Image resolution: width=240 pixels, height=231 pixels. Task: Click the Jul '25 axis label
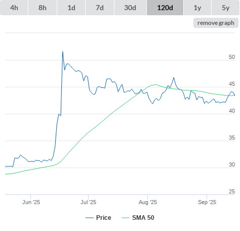(88, 202)
